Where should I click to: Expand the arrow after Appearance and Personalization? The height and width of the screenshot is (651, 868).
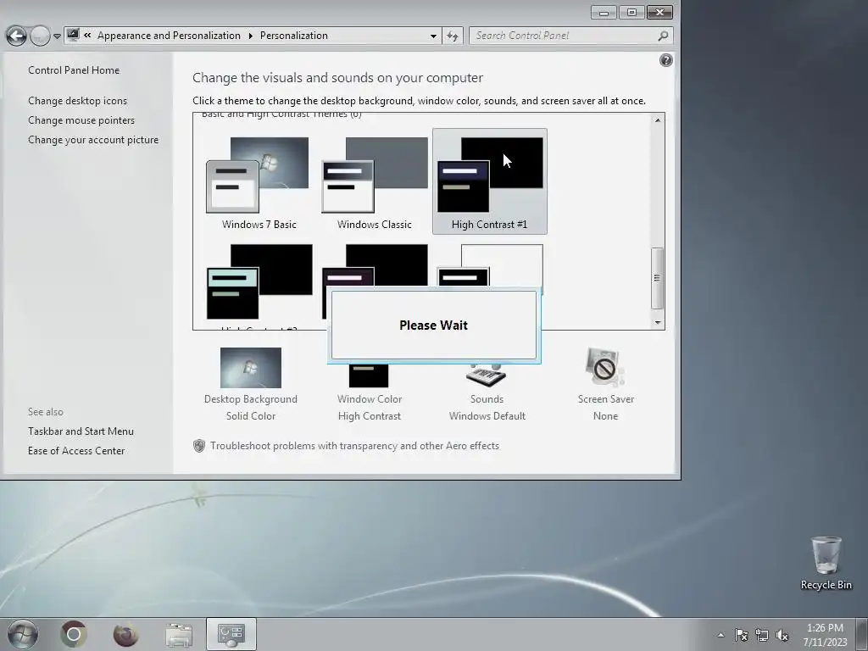point(250,36)
